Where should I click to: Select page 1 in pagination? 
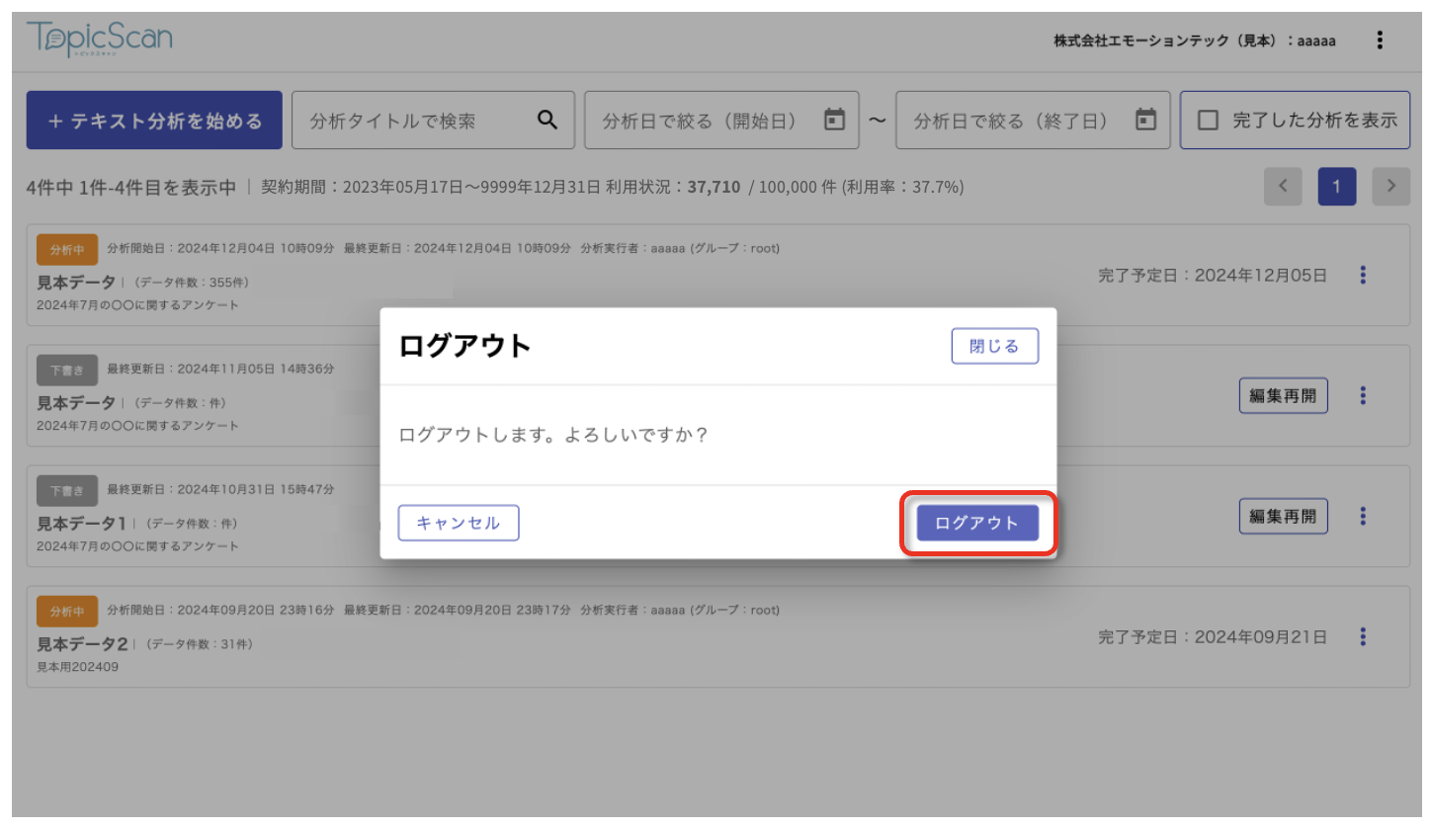point(1337,186)
